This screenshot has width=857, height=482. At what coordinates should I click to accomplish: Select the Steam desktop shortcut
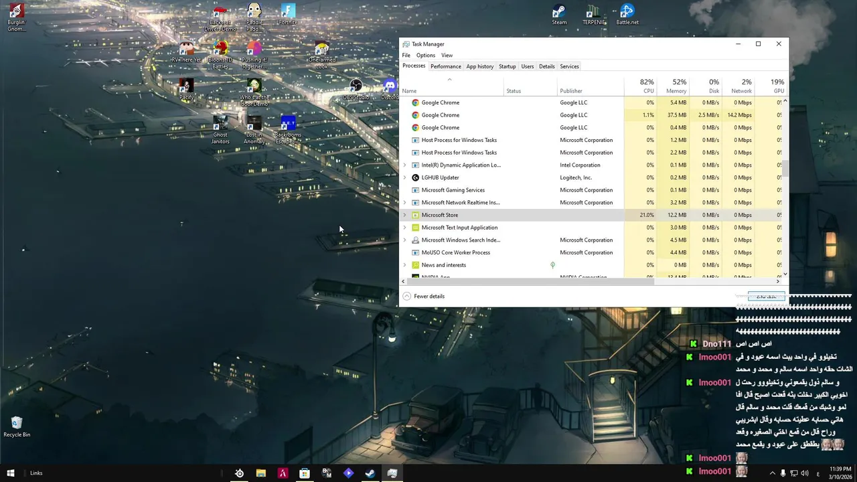pos(559,15)
